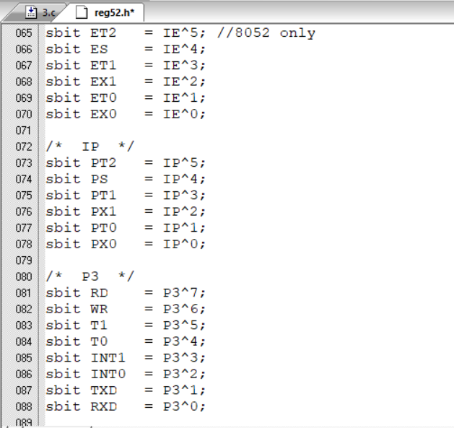Click the 'PT1' identifier
The image size is (454, 428).
coord(103,195)
